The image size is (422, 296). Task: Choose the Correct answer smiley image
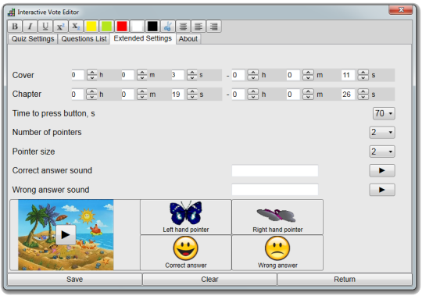point(186,253)
